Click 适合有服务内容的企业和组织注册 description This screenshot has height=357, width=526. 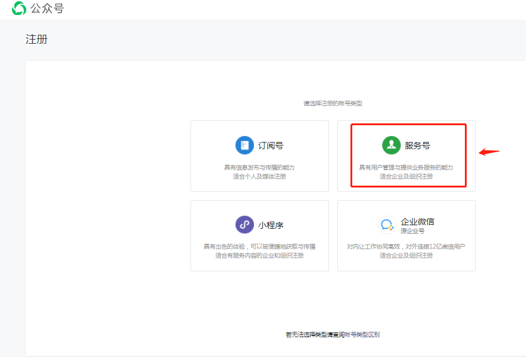pyautogui.click(x=259, y=256)
